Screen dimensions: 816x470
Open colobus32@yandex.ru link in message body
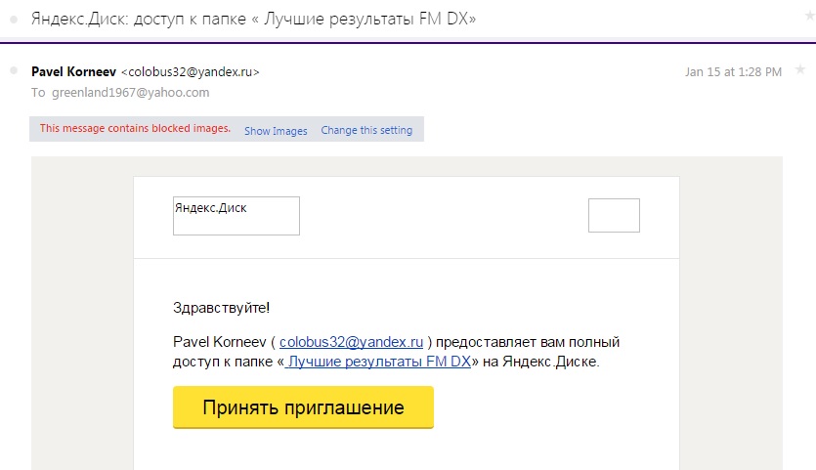(x=351, y=342)
